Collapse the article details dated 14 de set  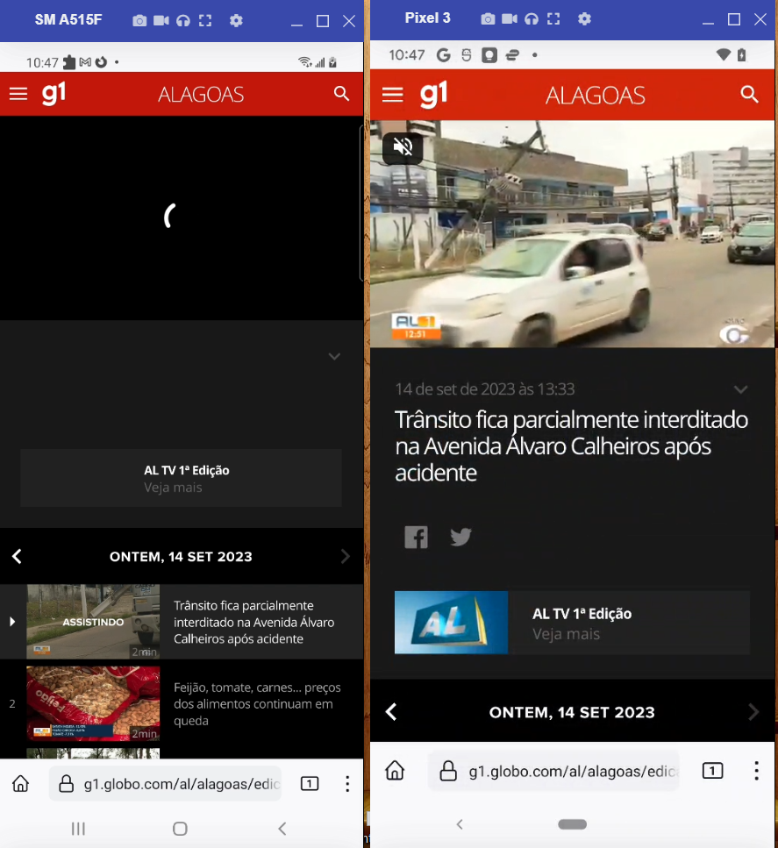[x=741, y=389]
